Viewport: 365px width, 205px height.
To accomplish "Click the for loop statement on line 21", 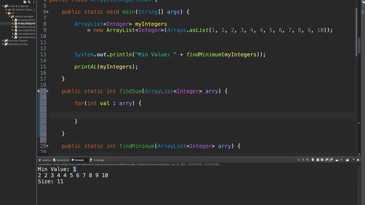I will pyautogui.click(x=108, y=103).
